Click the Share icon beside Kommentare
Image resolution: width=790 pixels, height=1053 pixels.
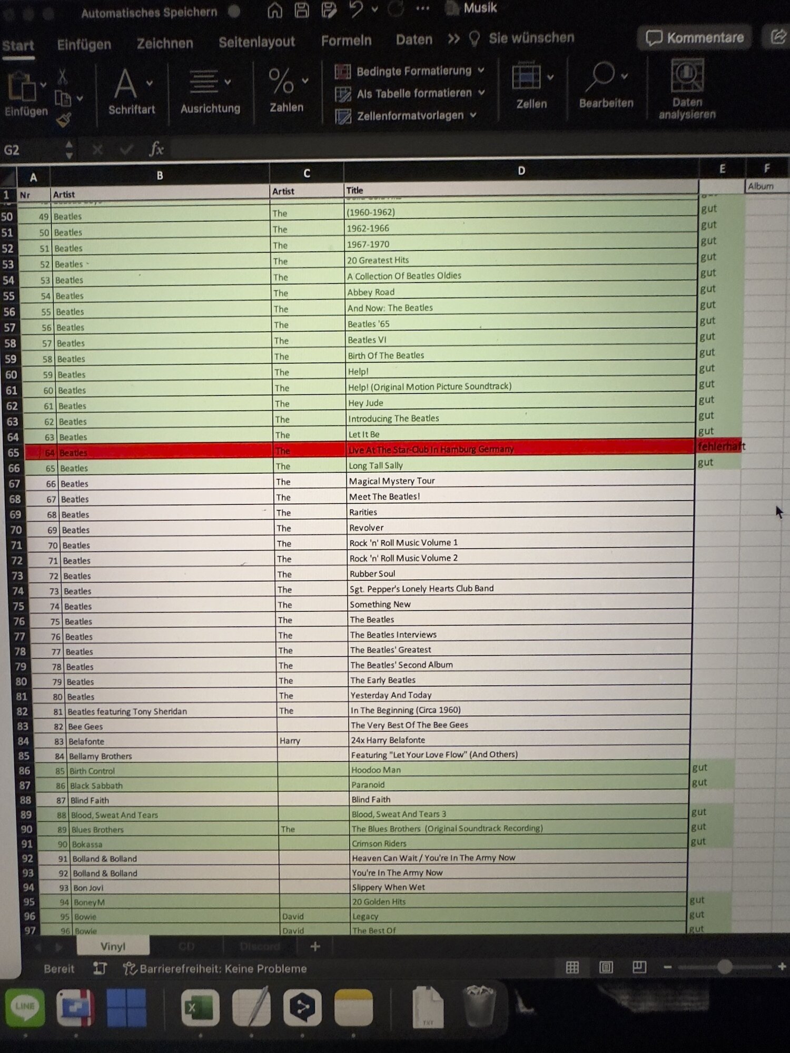pyautogui.click(x=777, y=37)
